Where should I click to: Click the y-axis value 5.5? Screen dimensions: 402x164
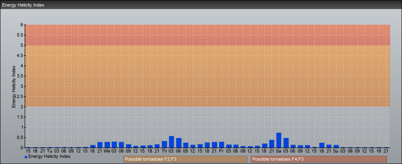(20, 35)
